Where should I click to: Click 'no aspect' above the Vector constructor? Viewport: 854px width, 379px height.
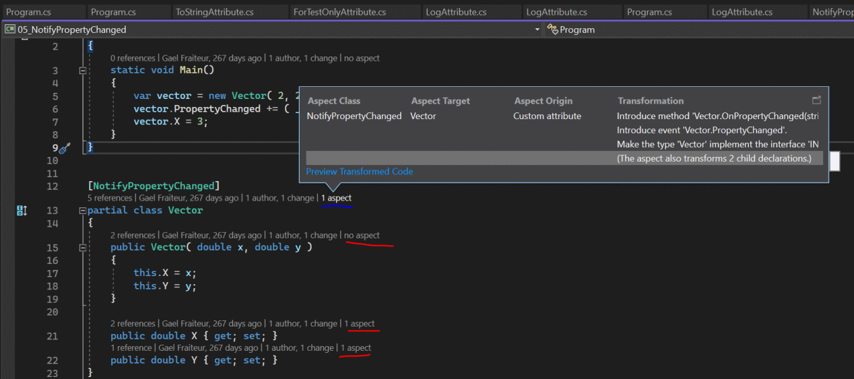(x=362, y=236)
